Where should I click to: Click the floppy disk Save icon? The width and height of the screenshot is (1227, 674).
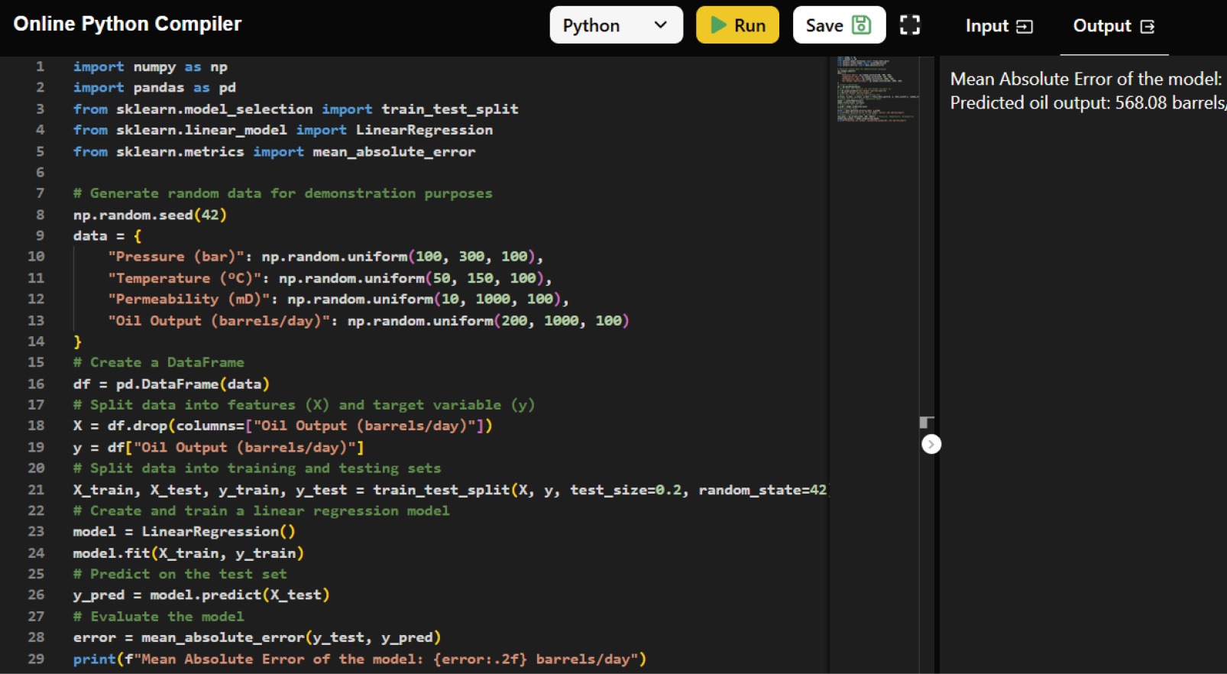(861, 25)
